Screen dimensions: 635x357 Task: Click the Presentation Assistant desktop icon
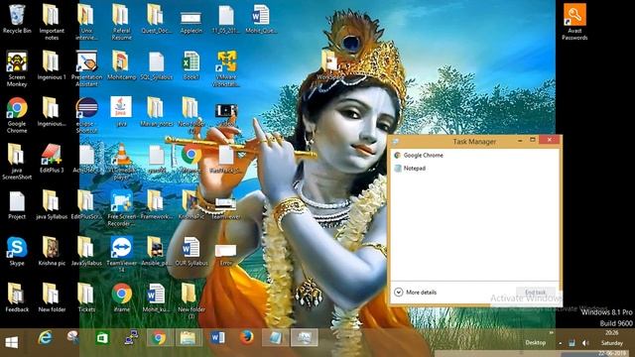86,68
